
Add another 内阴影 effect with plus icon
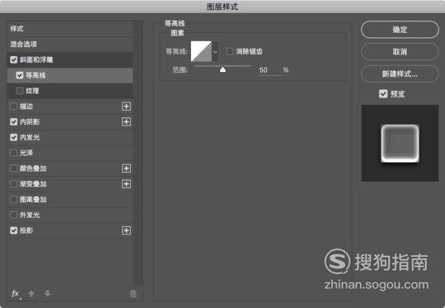tap(126, 122)
